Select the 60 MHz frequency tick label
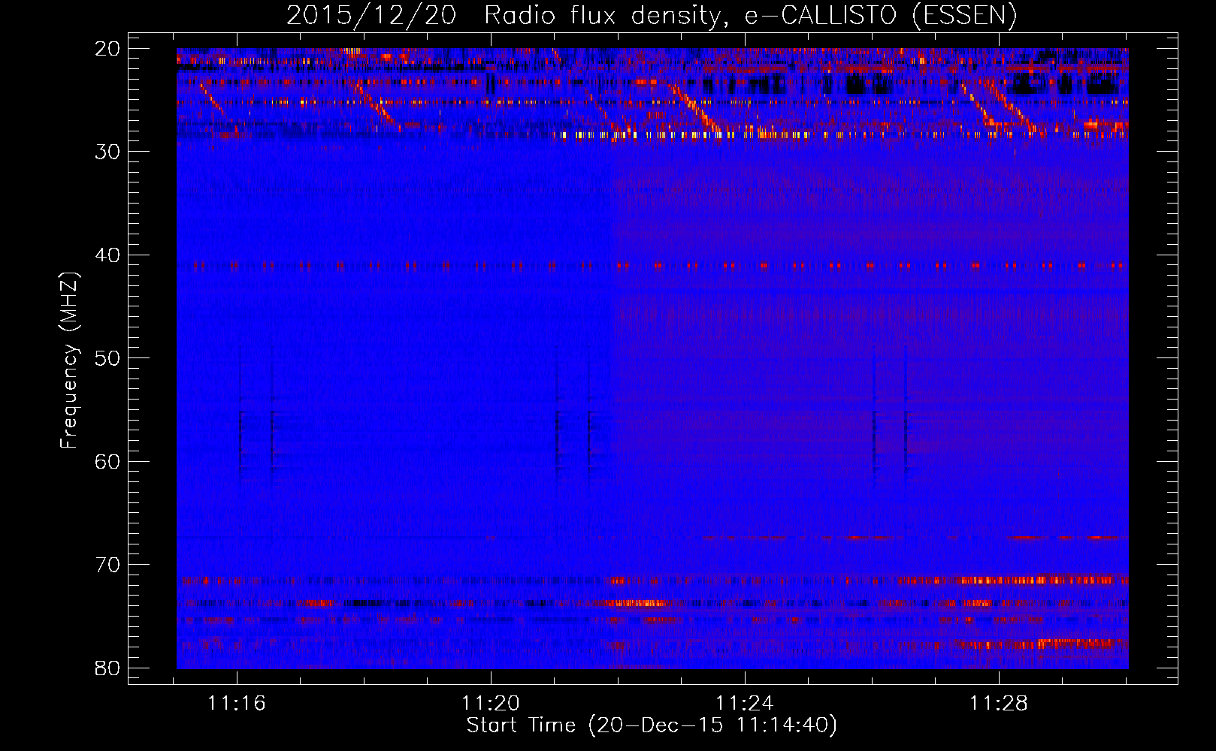Image resolution: width=1216 pixels, height=751 pixels. [x=108, y=461]
